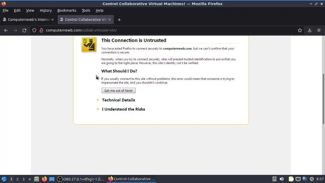Open the clipboard notes tray icon
The image size is (325, 183).
291,179
